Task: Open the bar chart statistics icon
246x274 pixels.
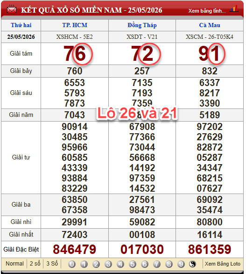Action: click(234, 9)
